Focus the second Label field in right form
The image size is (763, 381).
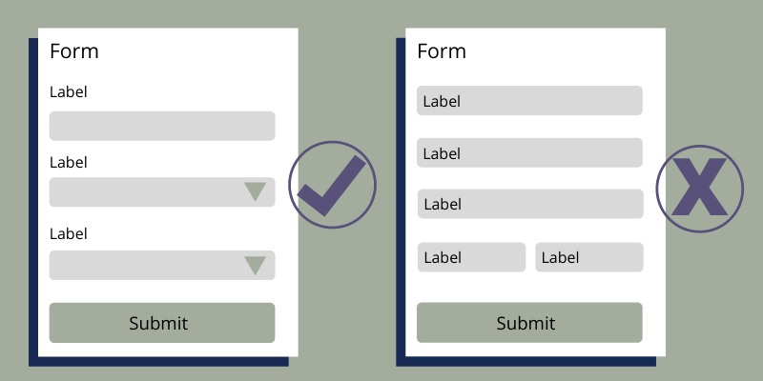point(529,152)
